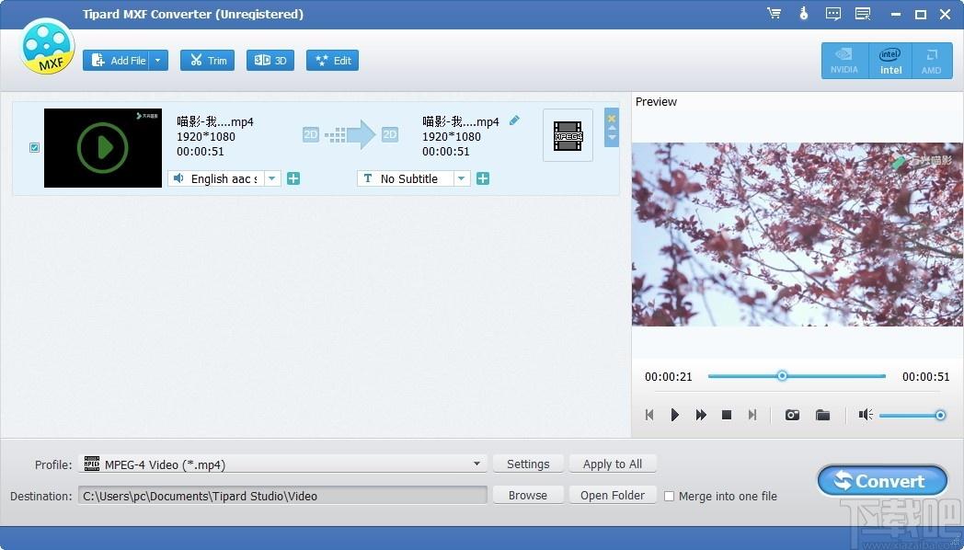Click Apply to All button
Screen dimensions: 964x550
pyautogui.click(x=613, y=464)
